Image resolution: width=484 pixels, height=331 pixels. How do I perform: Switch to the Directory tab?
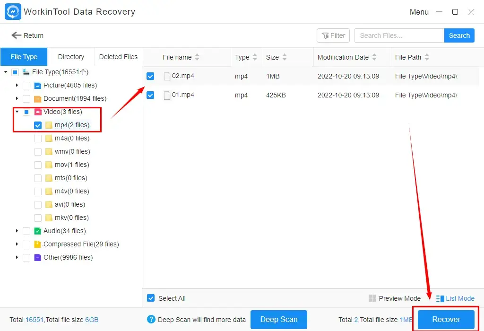tap(71, 57)
